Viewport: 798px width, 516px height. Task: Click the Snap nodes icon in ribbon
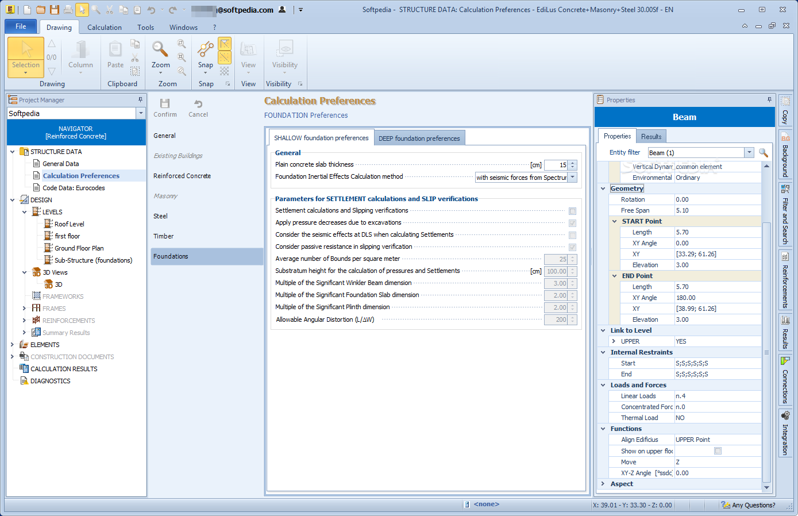[x=206, y=49]
